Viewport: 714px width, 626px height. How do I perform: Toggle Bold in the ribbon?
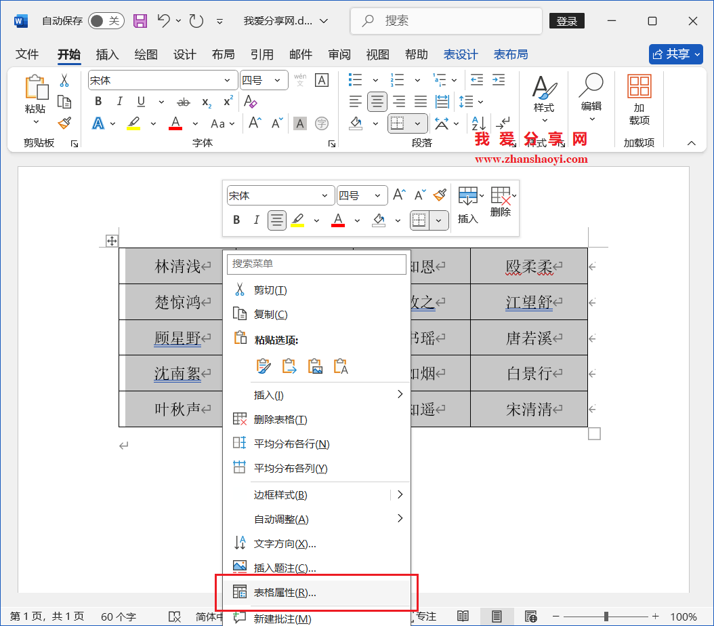tap(98, 102)
